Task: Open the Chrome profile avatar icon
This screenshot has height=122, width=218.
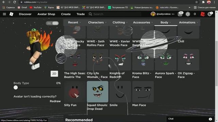Action: 209,2
